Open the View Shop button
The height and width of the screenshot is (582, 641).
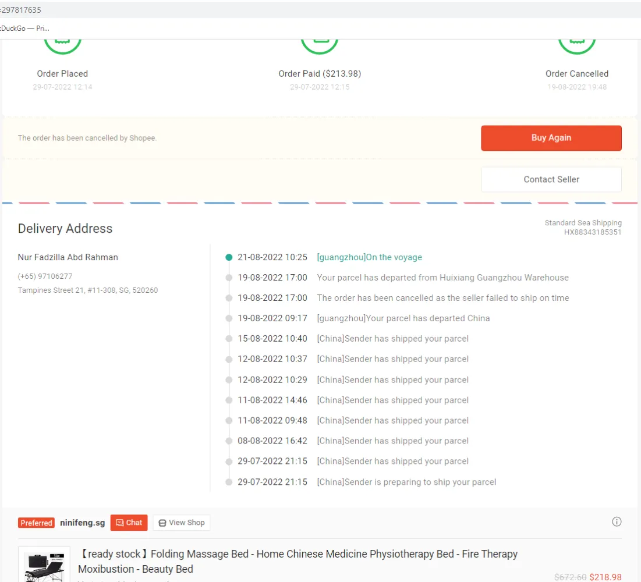182,523
